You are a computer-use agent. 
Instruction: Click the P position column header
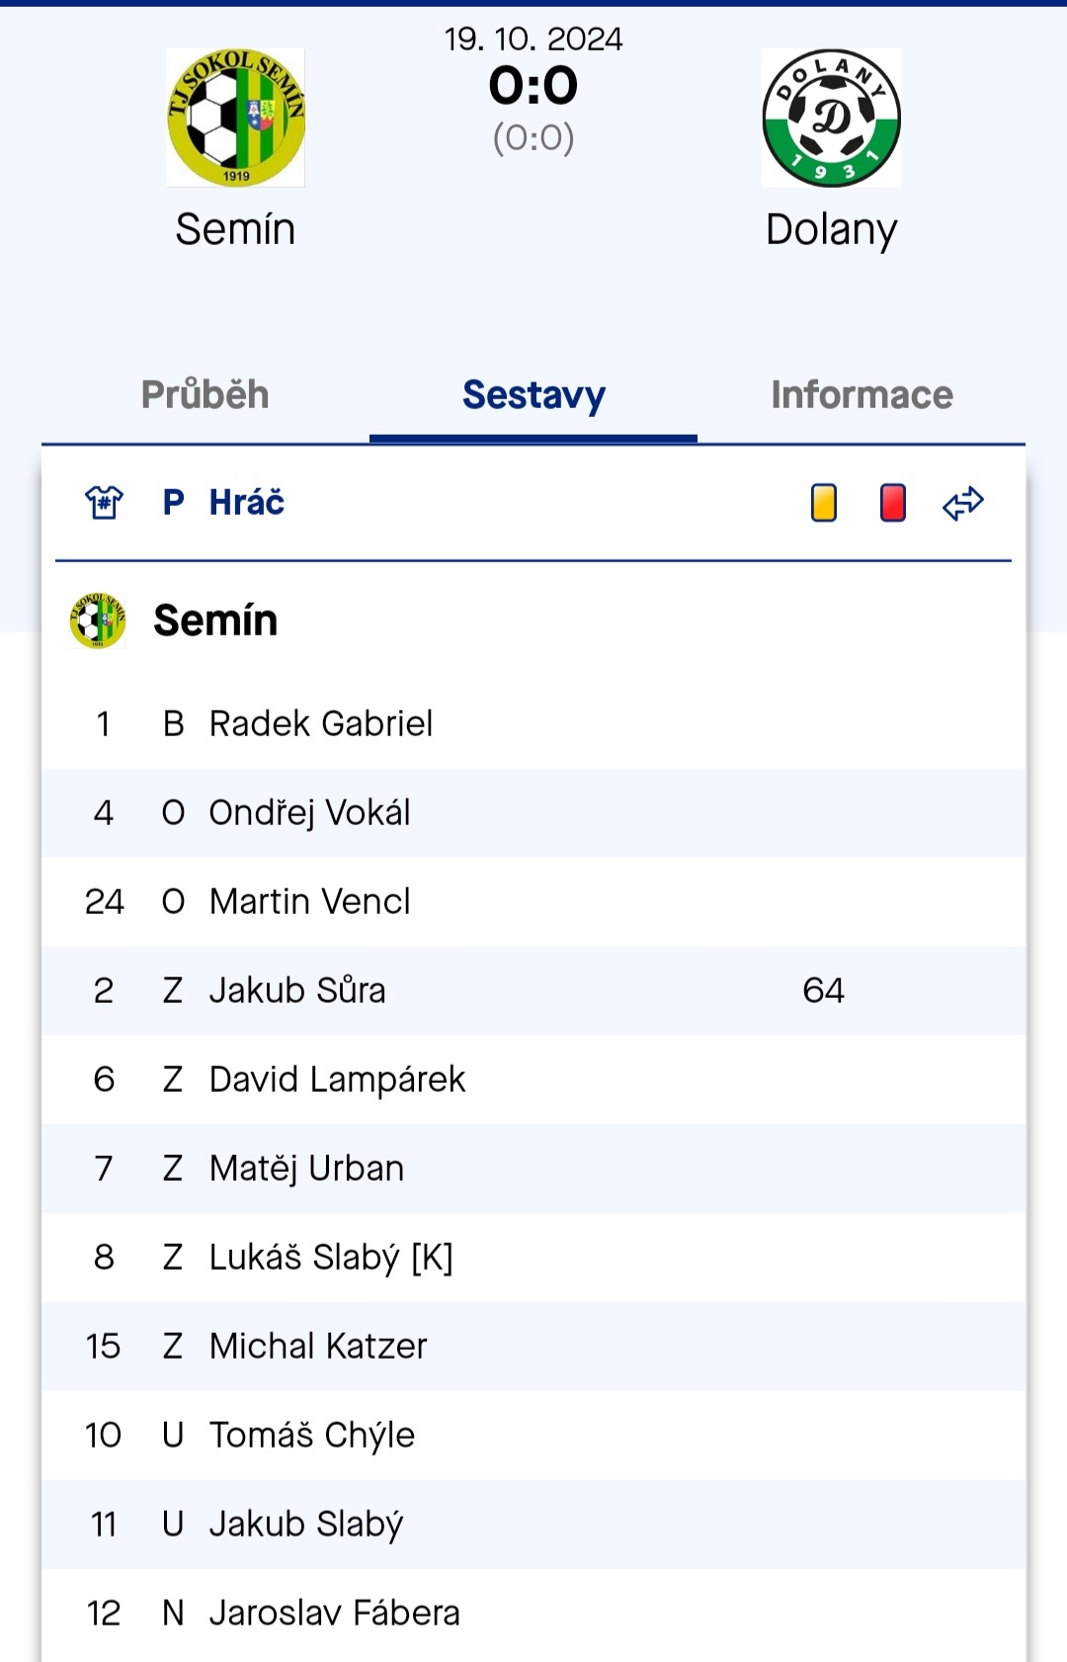173,503
